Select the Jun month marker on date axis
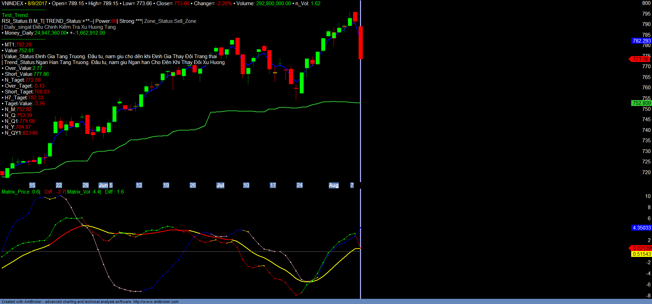The width and height of the screenshot is (652, 304). (x=103, y=185)
